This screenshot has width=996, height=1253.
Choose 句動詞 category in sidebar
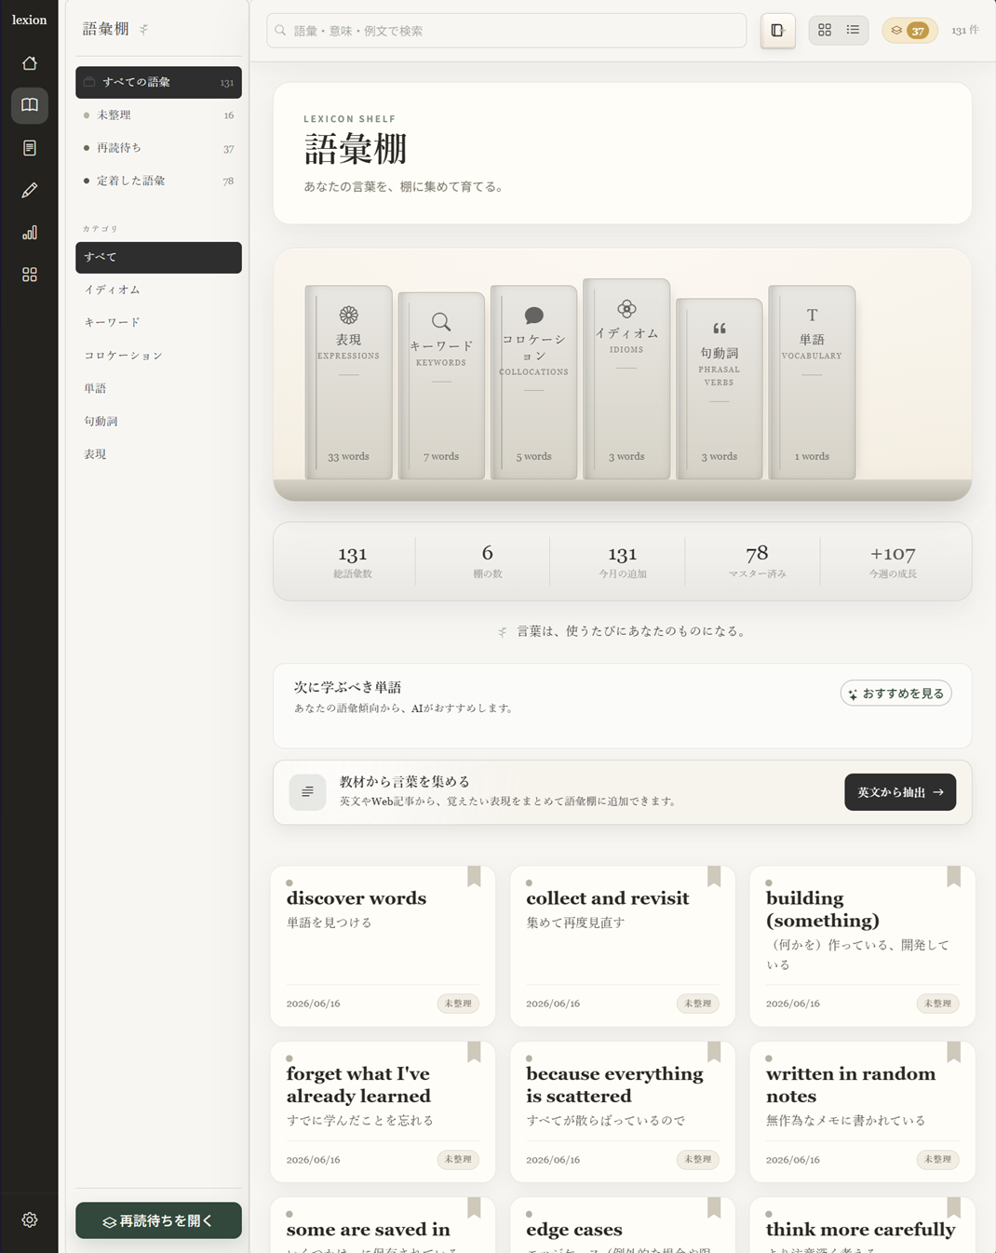(x=158, y=421)
